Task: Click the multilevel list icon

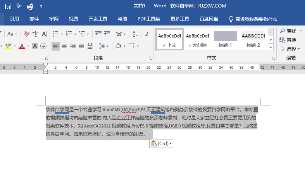Action: (x=82, y=34)
